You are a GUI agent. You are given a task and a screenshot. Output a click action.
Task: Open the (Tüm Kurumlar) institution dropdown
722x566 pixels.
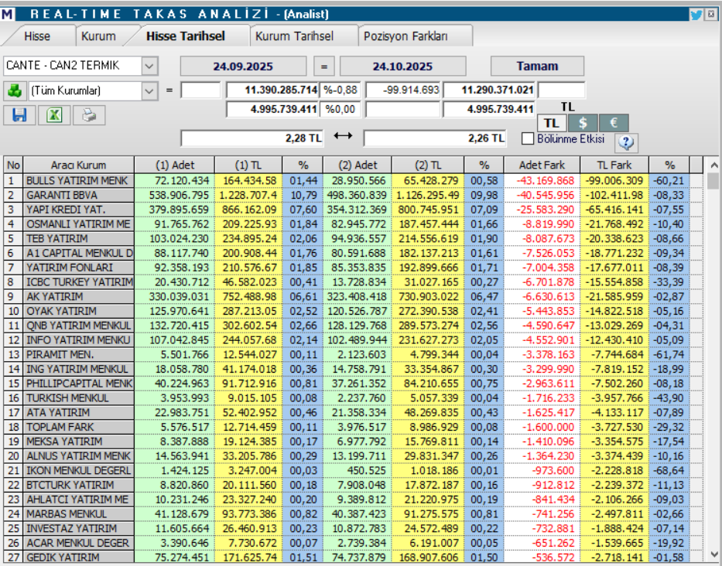(149, 90)
